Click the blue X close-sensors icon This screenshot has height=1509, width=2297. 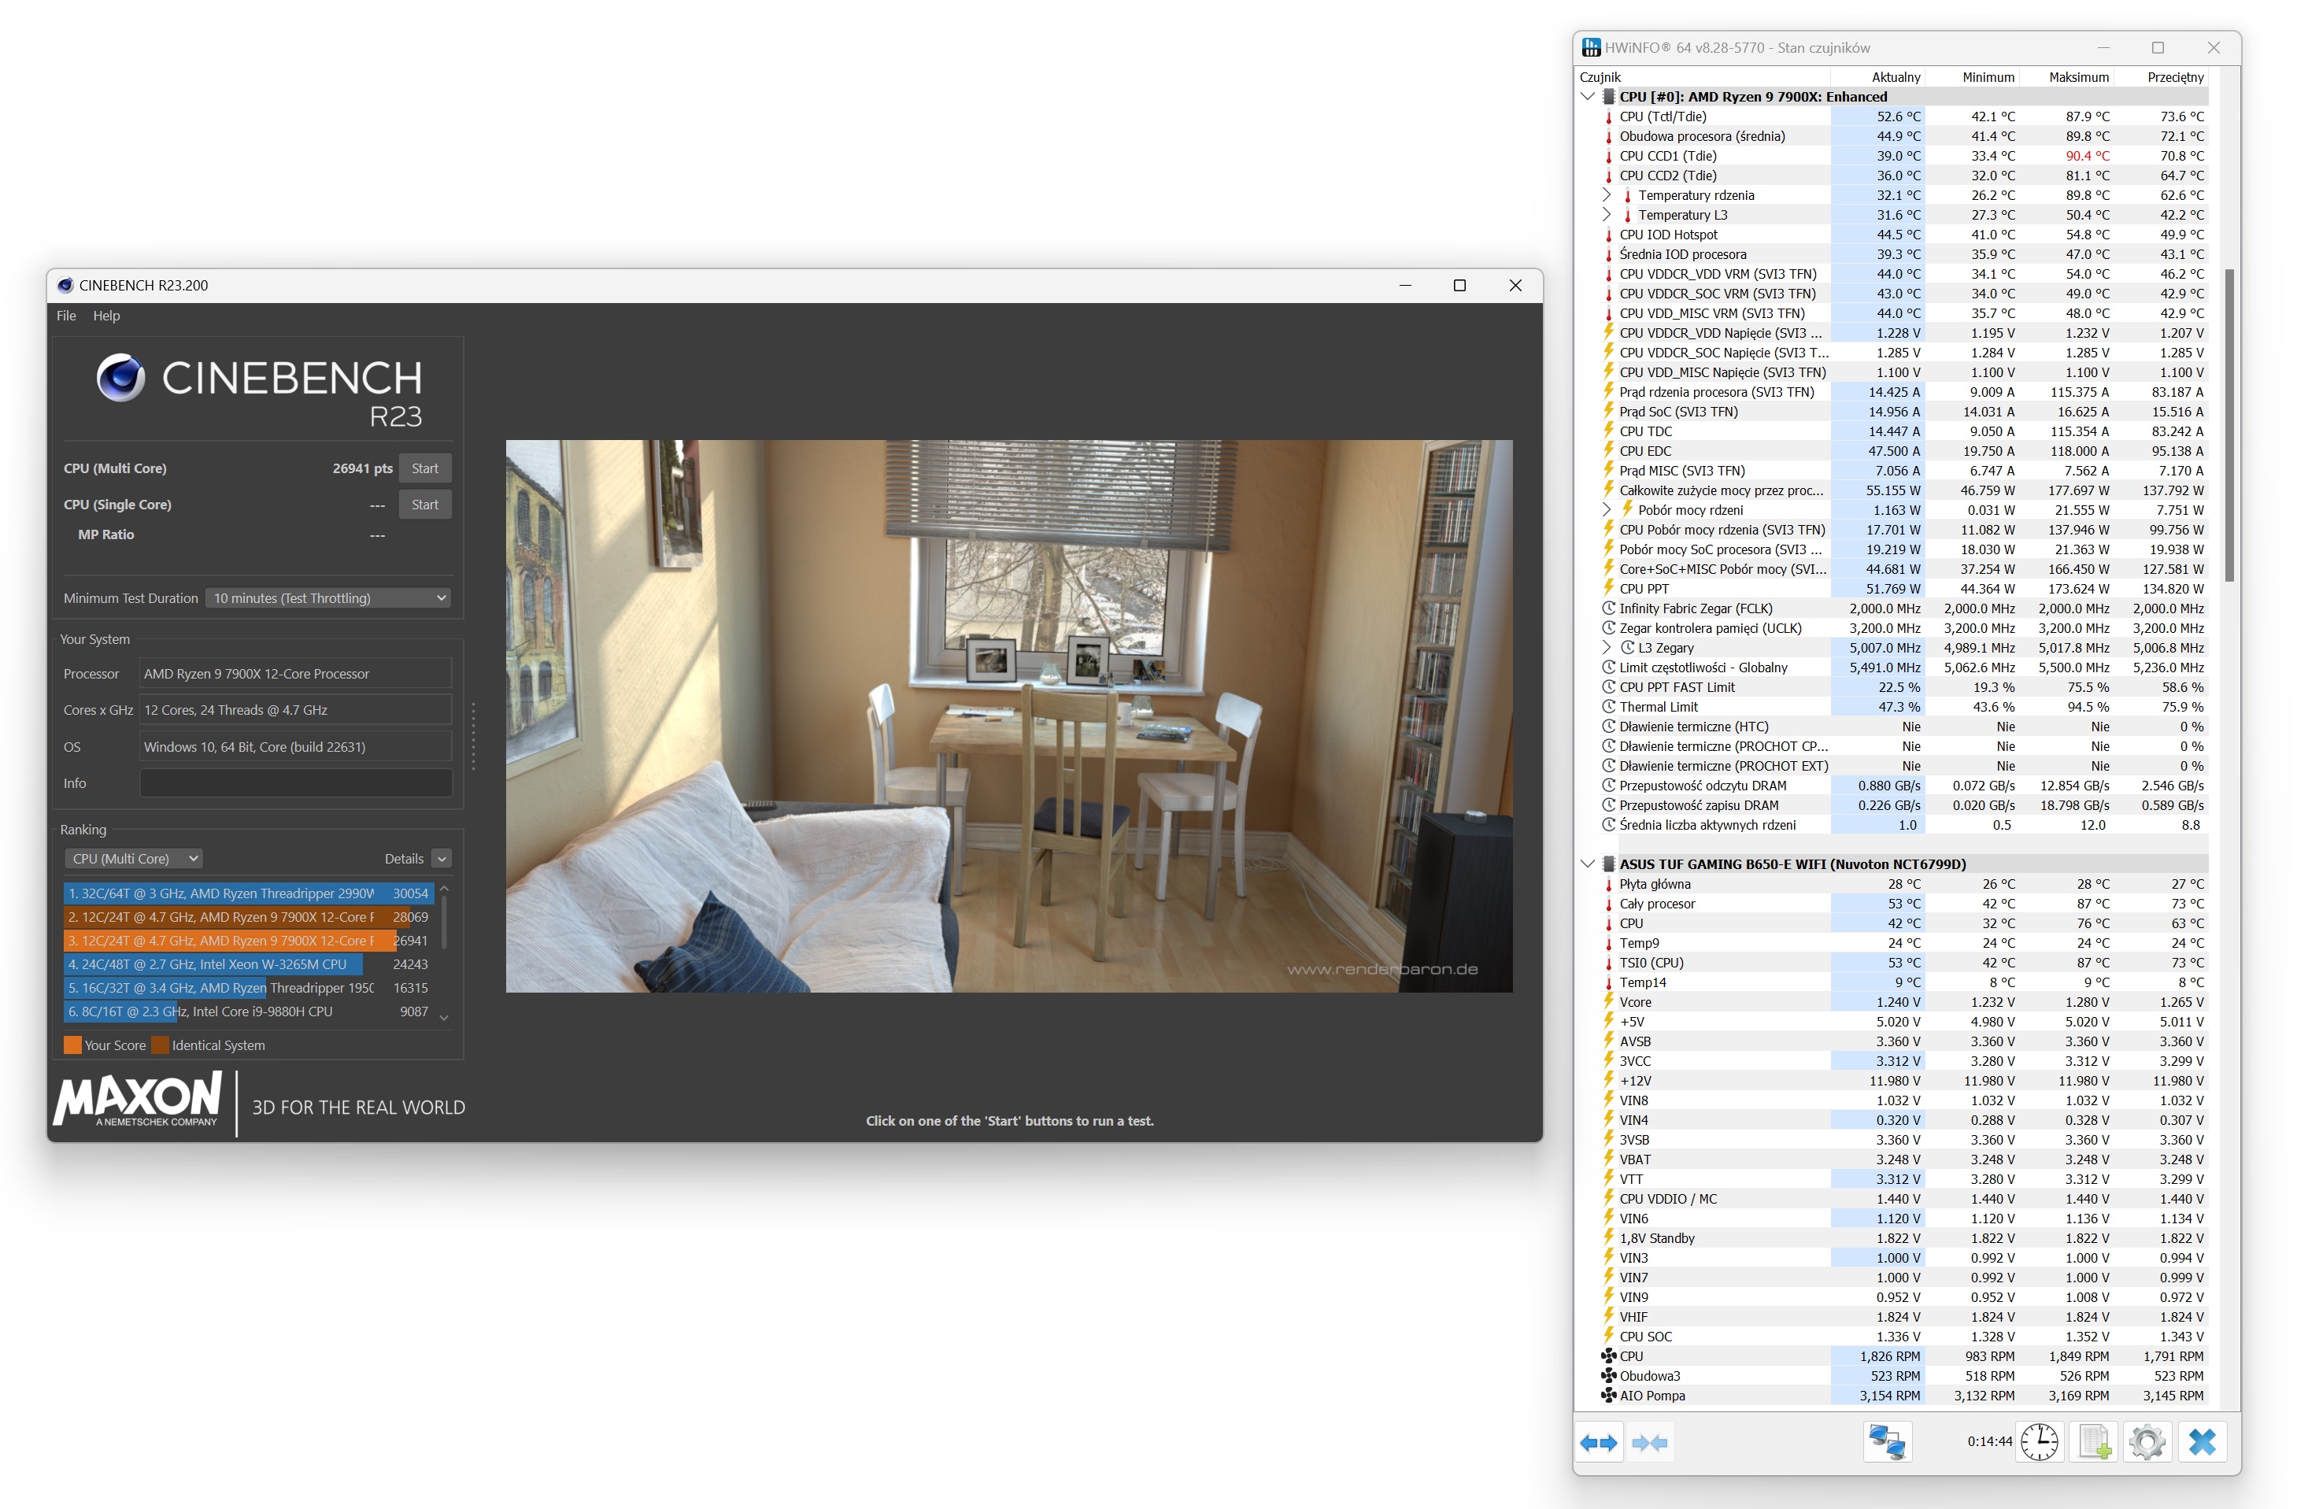[2203, 1442]
